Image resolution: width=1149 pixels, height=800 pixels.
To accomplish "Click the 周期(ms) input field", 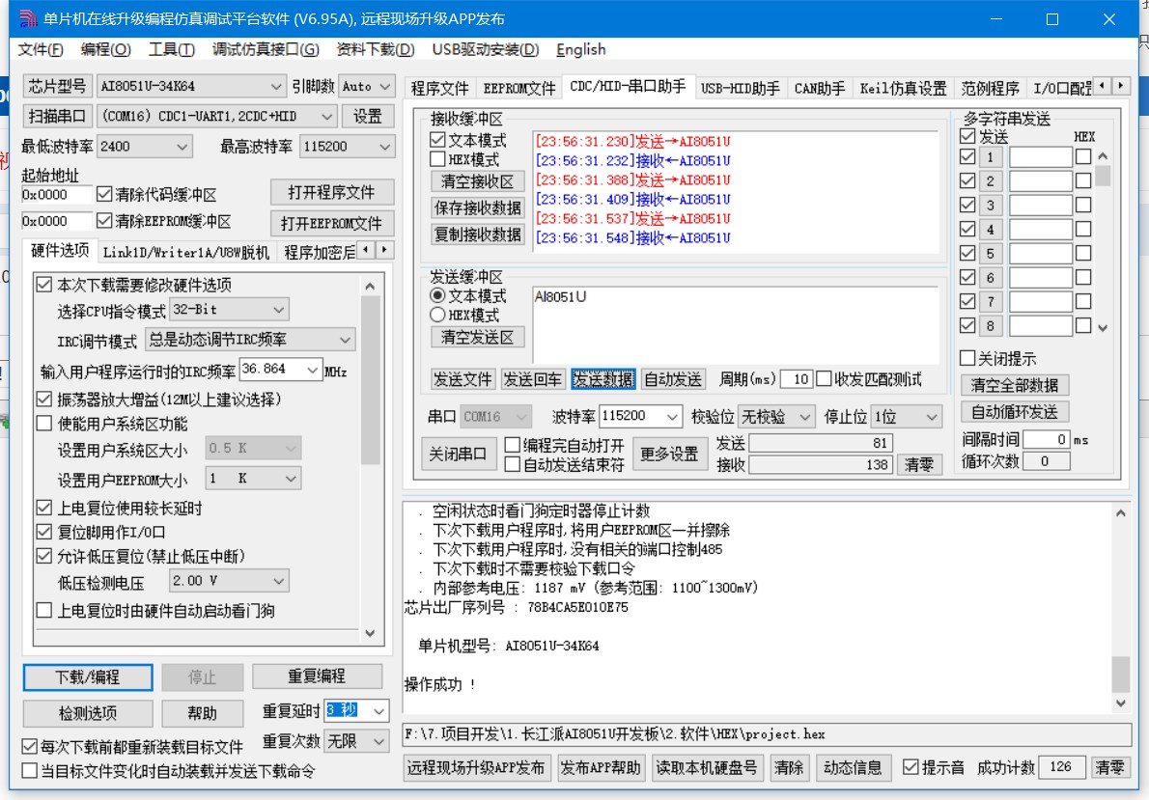I will [796, 378].
